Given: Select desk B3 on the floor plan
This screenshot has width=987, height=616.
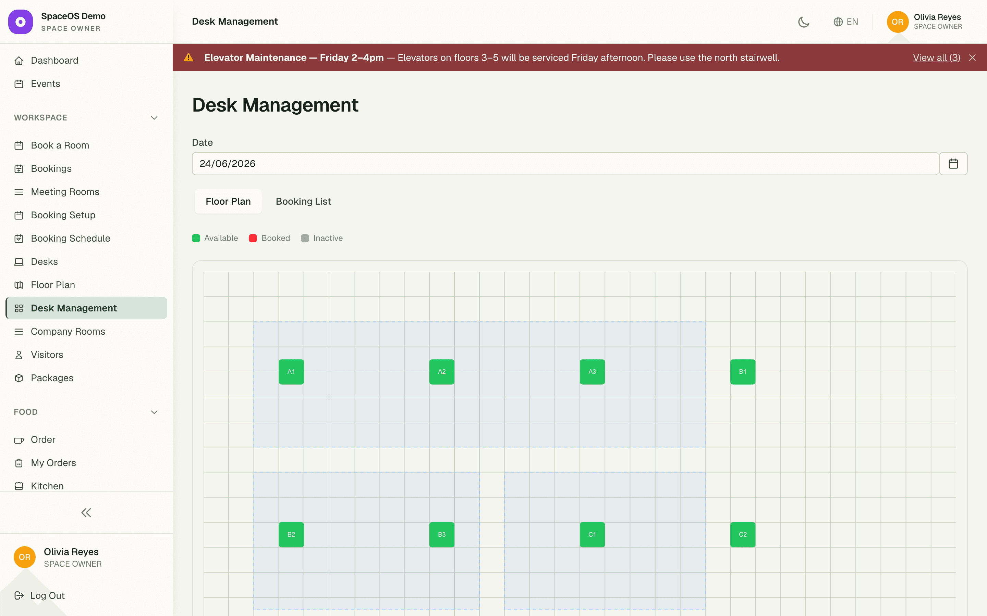Looking at the screenshot, I should pos(442,535).
